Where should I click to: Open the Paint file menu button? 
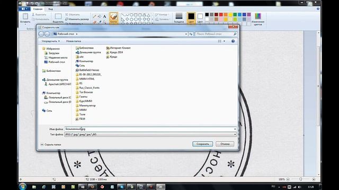pos(24,9)
